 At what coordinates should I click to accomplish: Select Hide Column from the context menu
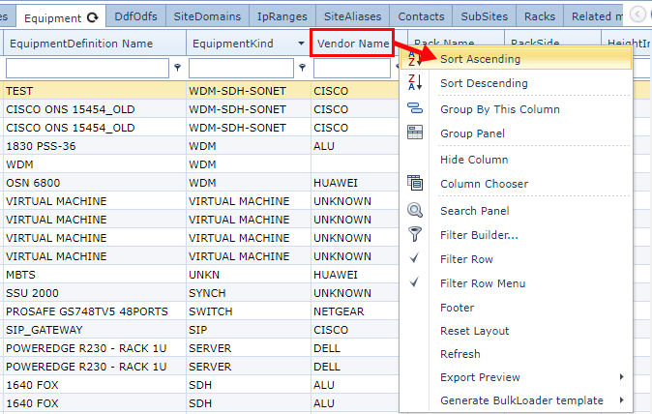pyautogui.click(x=474, y=160)
